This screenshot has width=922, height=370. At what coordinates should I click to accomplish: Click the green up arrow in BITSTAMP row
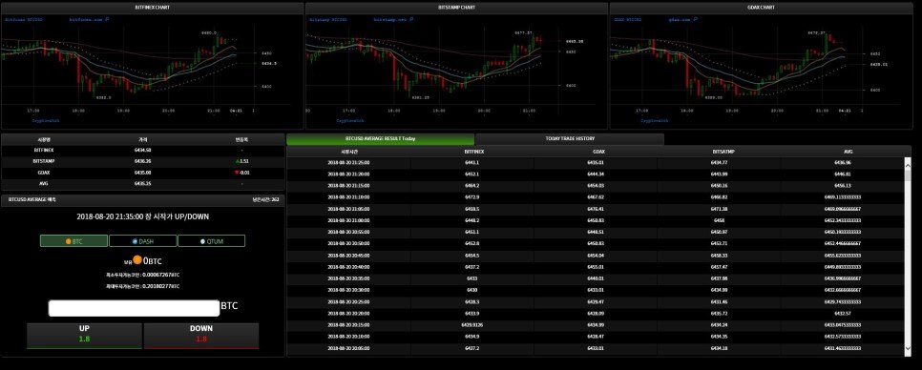[x=237, y=161]
